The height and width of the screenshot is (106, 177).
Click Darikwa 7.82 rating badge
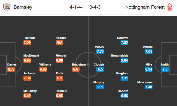click(124, 43)
